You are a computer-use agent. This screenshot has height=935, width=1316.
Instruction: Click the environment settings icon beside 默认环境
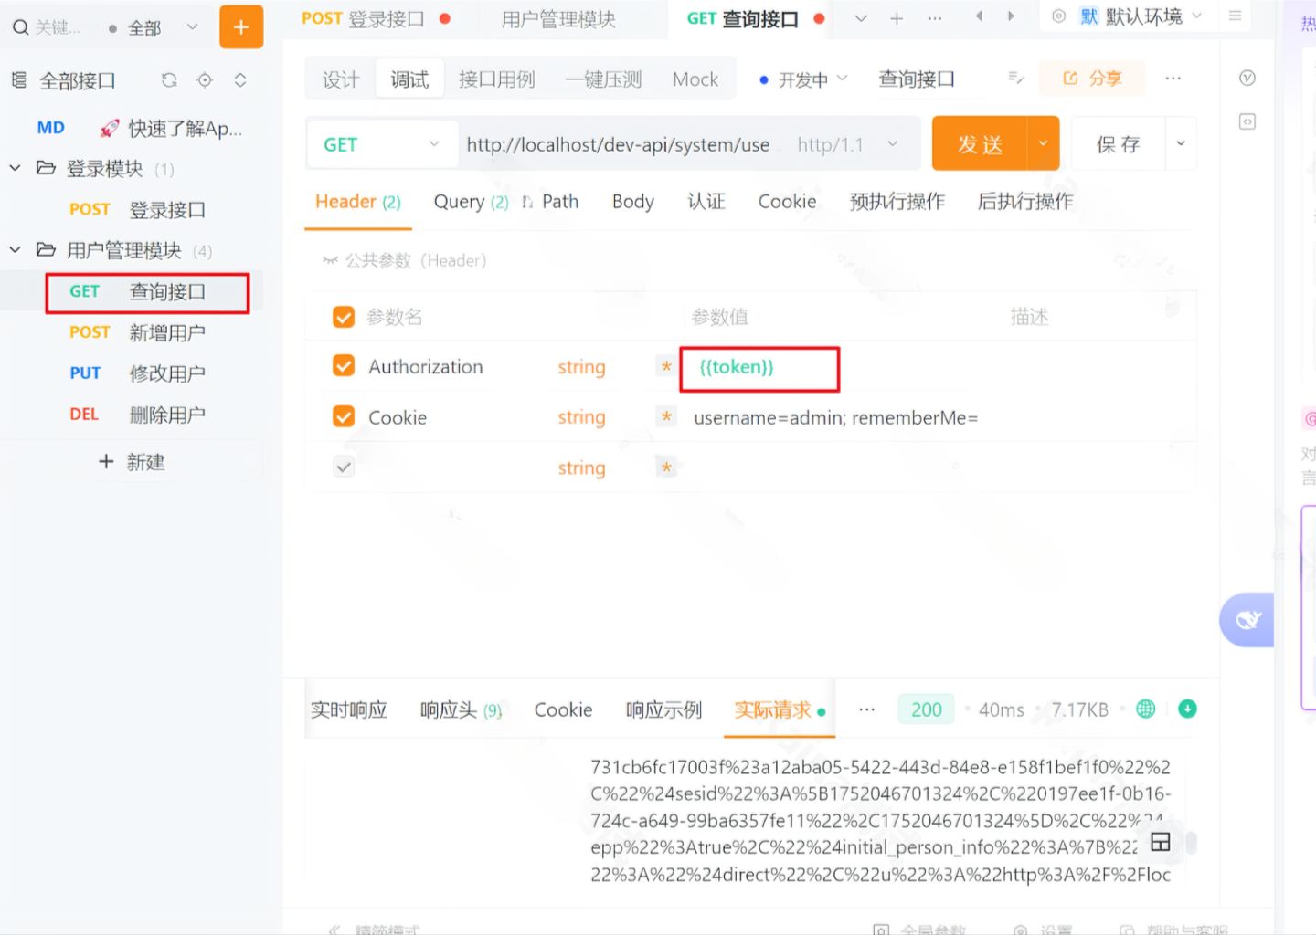click(1058, 16)
